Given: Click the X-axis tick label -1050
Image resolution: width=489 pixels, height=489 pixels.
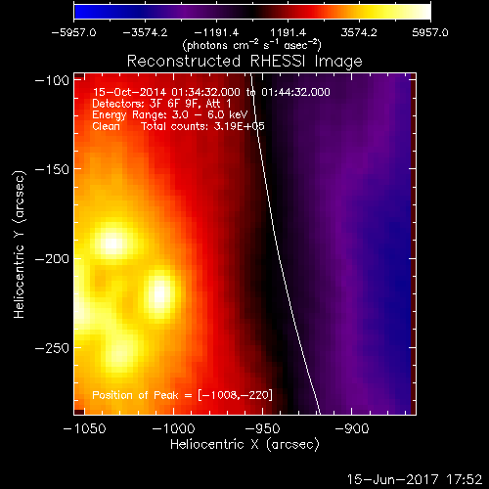Looking at the screenshot, I should (85, 428).
